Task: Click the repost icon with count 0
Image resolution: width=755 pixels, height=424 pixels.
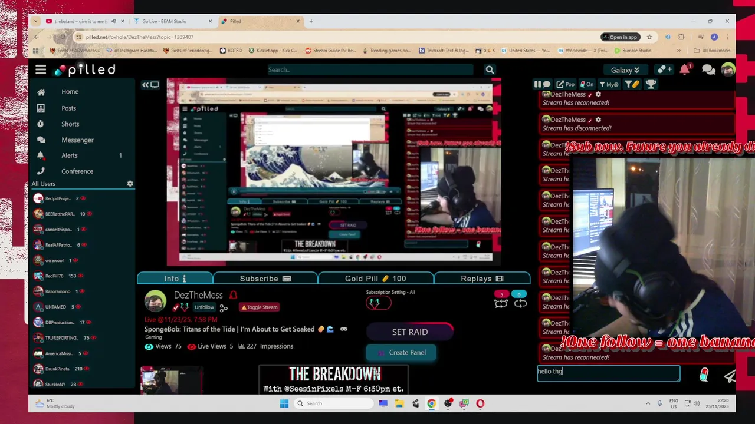Action: coord(520,304)
